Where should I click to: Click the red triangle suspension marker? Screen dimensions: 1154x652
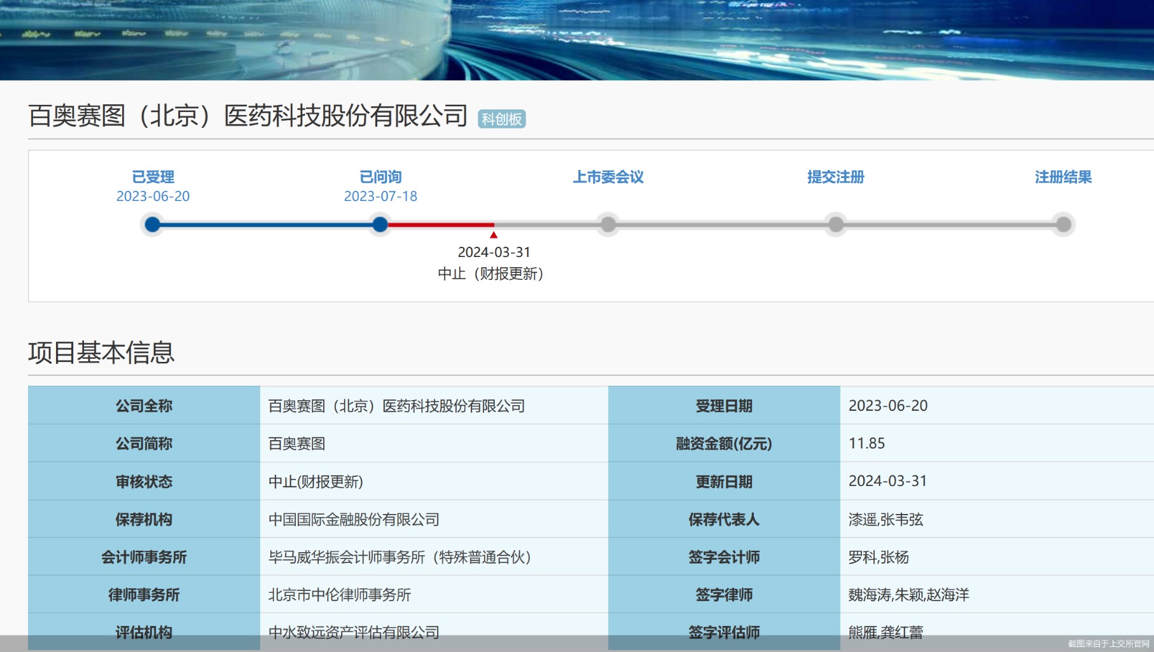494,235
